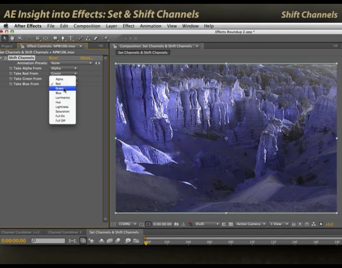
Task: Choose Alpha in the popup list
Action: click(63, 79)
